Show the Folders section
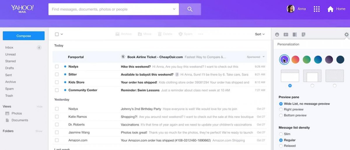The image size is (350, 150). click(39, 131)
